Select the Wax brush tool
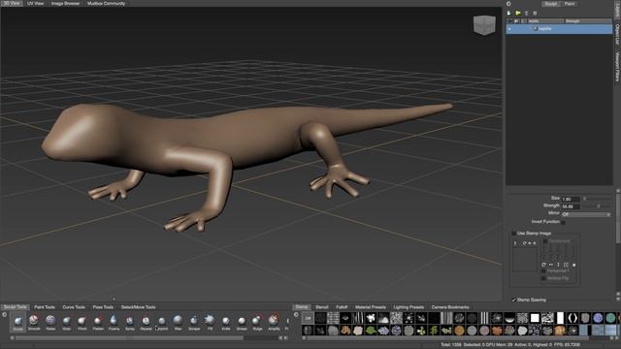Image resolution: width=621 pixels, height=349 pixels. click(178, 321)
